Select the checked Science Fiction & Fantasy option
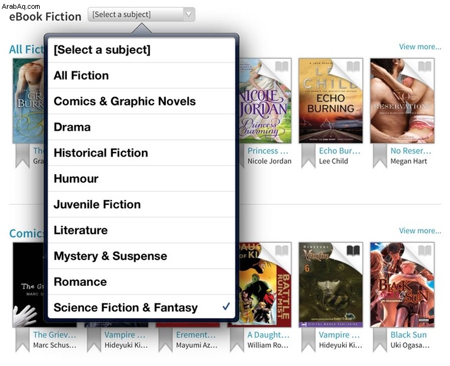450x366 pixels. [141, 307]
